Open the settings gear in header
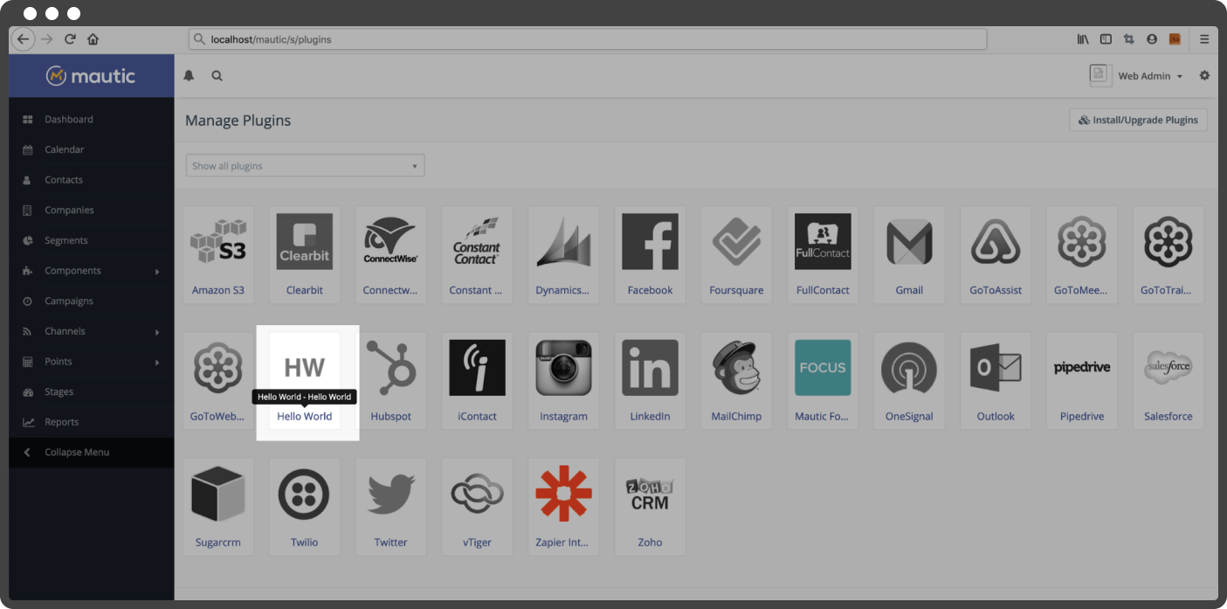Viewport: 1227px width, 609px height. click(x=1204, y=76)
